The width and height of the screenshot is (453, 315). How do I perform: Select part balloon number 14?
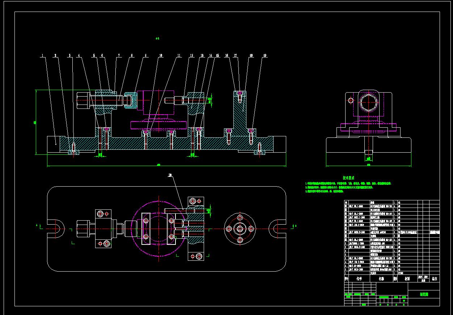(211, 56)
